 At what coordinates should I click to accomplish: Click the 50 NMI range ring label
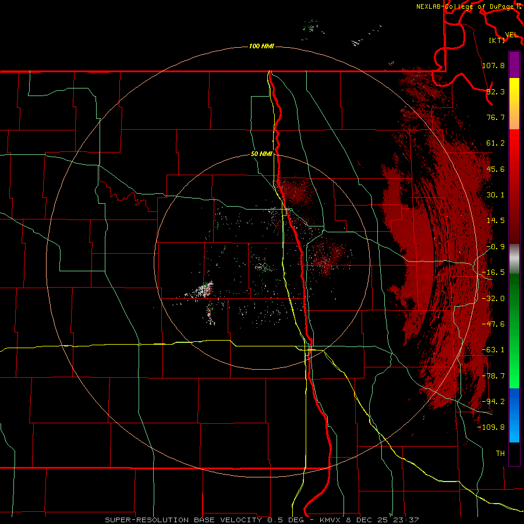261,154
